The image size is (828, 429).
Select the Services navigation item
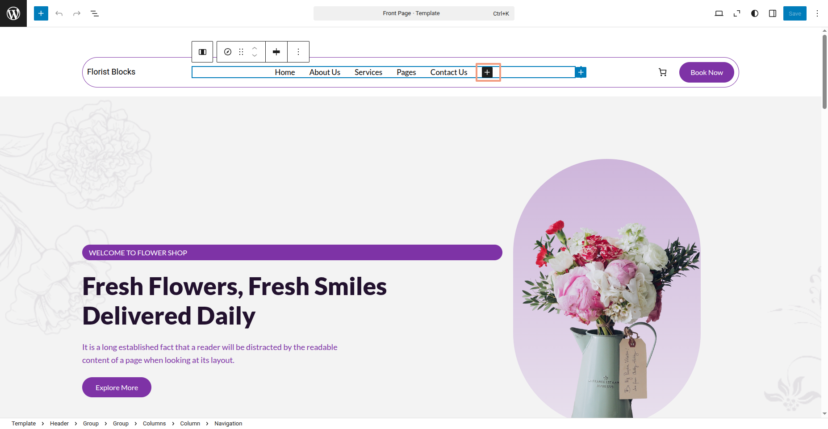point(368,72)
